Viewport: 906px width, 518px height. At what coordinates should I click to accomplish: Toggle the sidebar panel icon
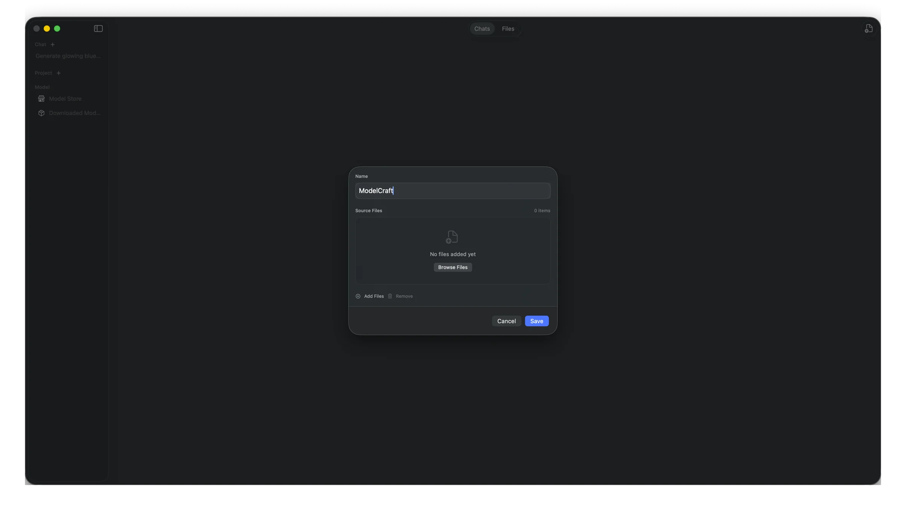pyautogui.click(x=98, y=29)
